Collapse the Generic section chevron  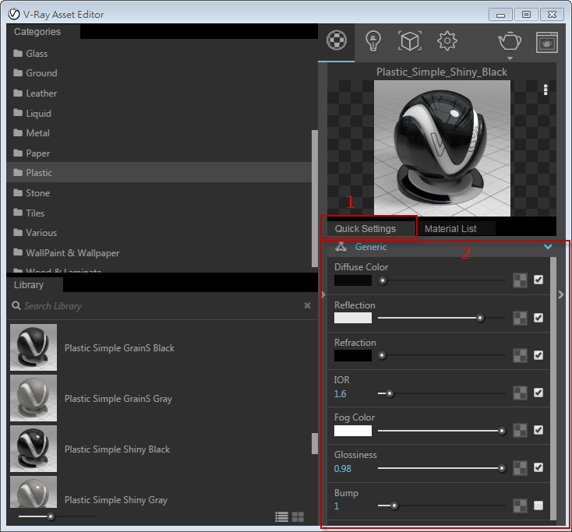(548, 247)
